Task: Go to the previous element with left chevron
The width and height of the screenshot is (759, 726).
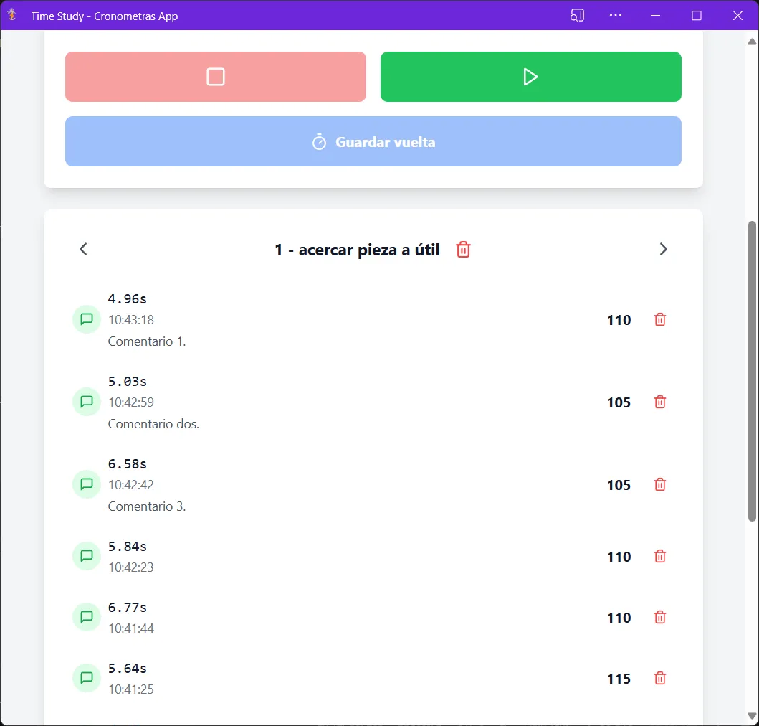Action: pos(83,249)
